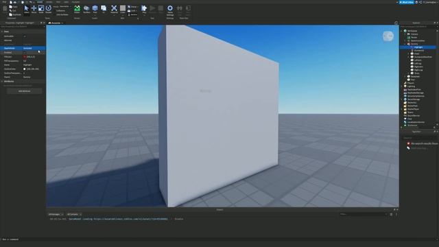Select the Camera item in Explorer
Screen dimensions: 439x247
[x=414, y=34]
